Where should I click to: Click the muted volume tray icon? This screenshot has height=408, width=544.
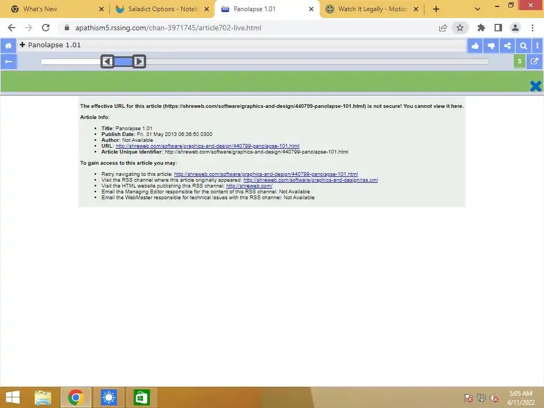[494, 398]
